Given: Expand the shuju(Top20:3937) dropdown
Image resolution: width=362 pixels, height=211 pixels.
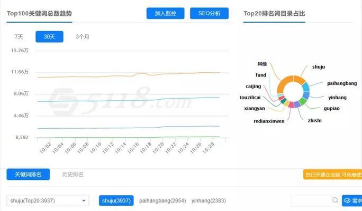Looking at the screenshot, I should pos(48,200).
